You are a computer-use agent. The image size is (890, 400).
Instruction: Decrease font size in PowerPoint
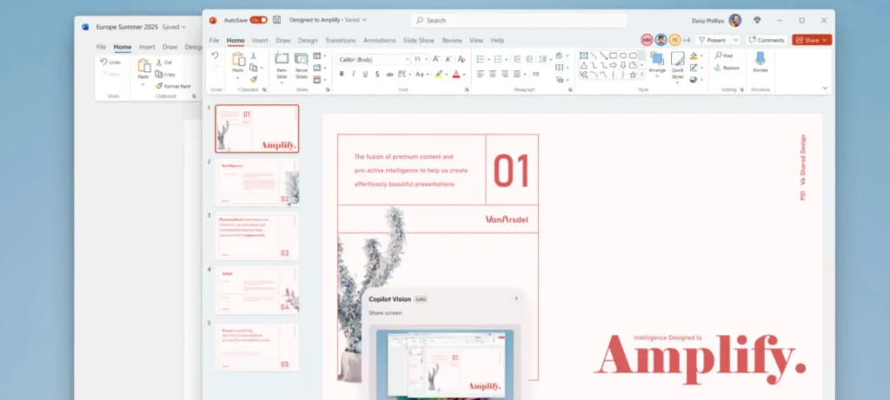pyautogui.click(x=448, y=59)
